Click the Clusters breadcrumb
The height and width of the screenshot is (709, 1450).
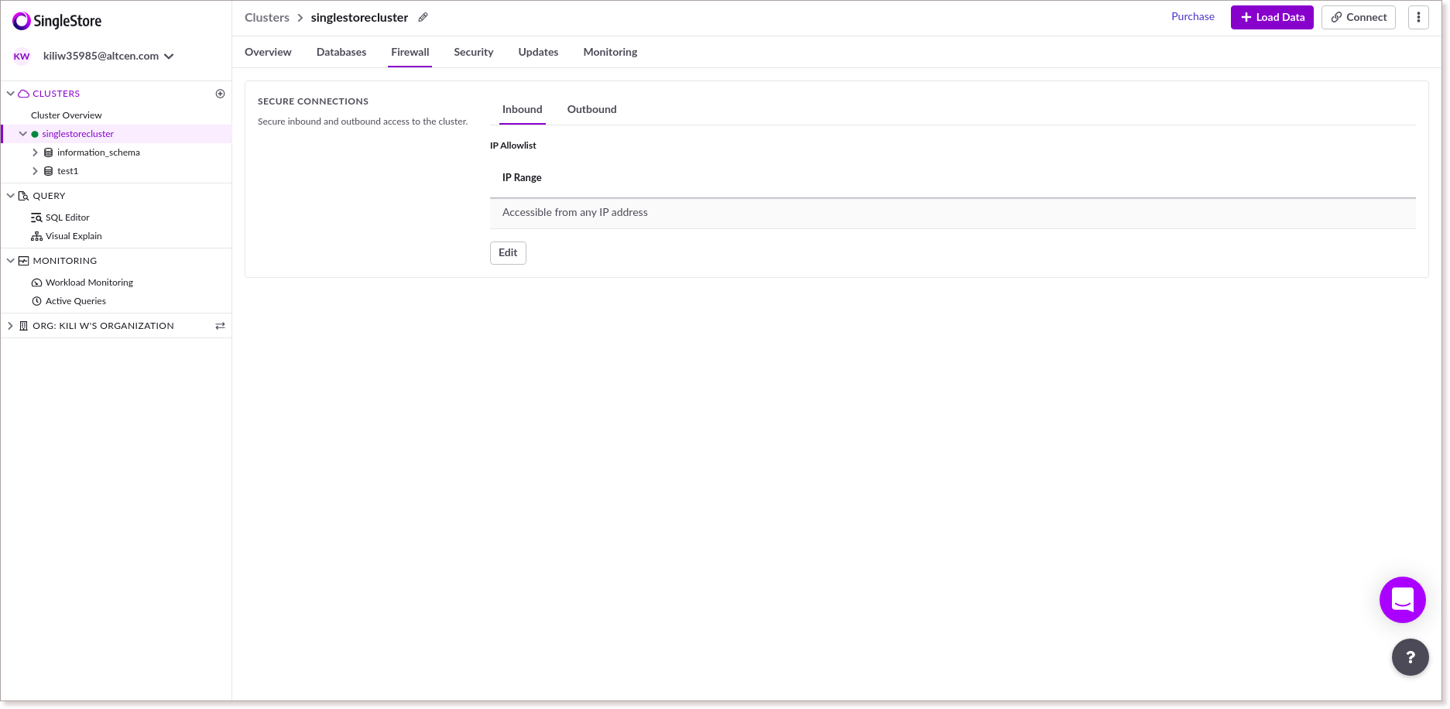pos(266,16)
